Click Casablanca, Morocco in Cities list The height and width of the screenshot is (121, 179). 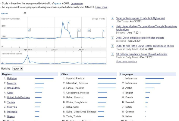click(x=78, y=93)
